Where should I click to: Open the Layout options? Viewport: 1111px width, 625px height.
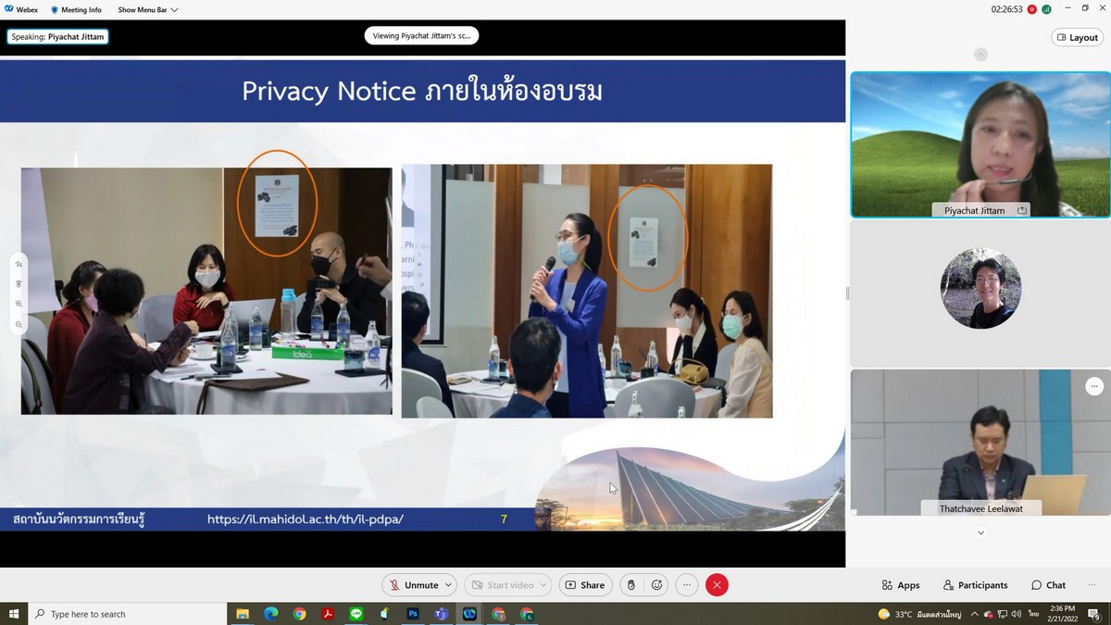click(1077, 38)
